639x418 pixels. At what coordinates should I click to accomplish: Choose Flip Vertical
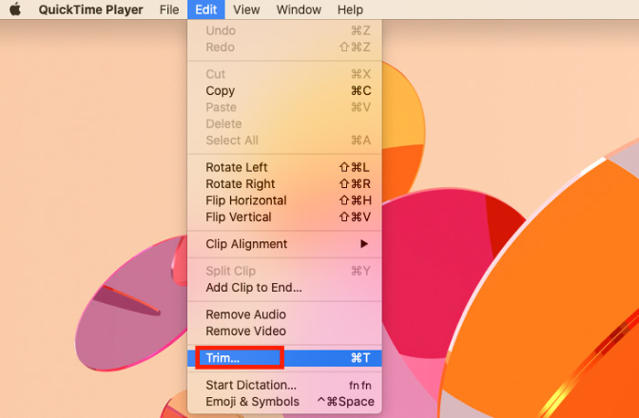[x=285, y=216]
